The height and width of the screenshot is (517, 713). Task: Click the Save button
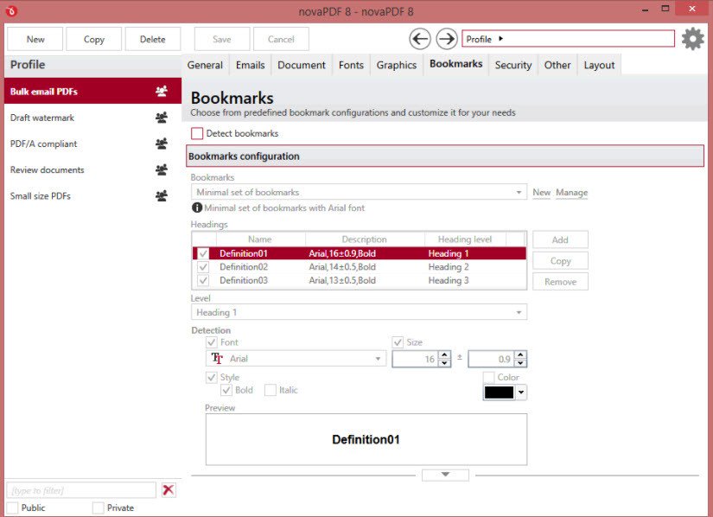point(222,39)
